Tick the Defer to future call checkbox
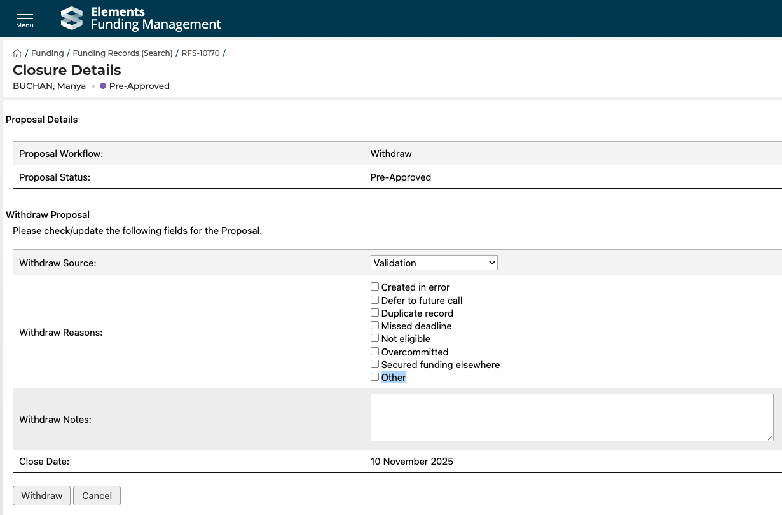Viewport: 782px width, 515px height. (x=374, y=300)
